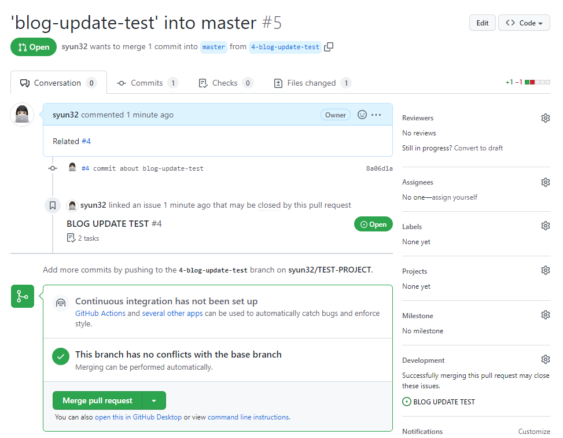Open commit hash 8a06d1a
The image size is (563, 438).
pos(379,168)
